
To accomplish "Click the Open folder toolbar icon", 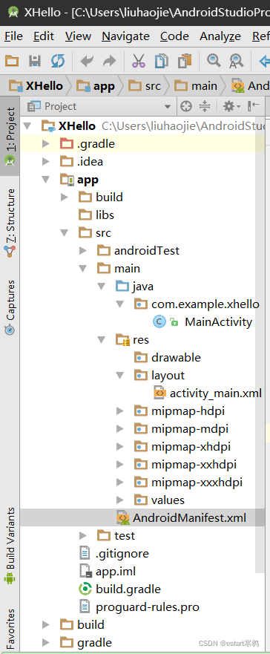I will point(12,62).
